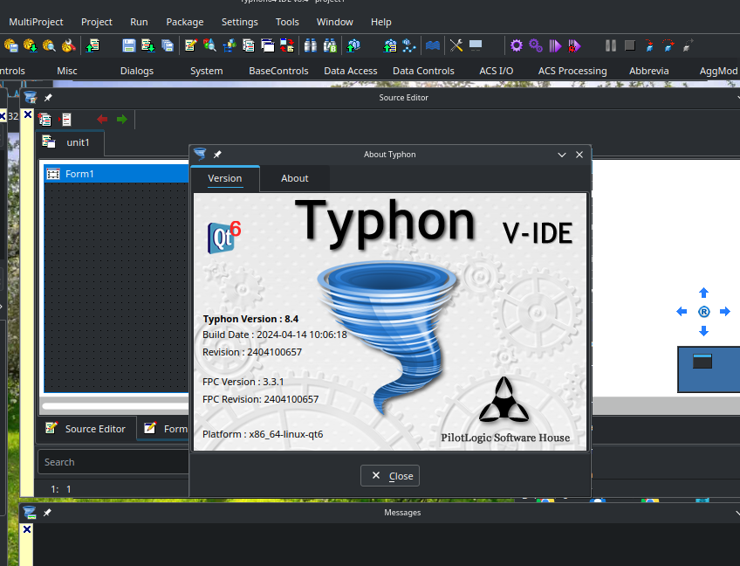Select the Version tab in About Typhon
Viewport: 740px width, 566px height.
tap(224, 178)
